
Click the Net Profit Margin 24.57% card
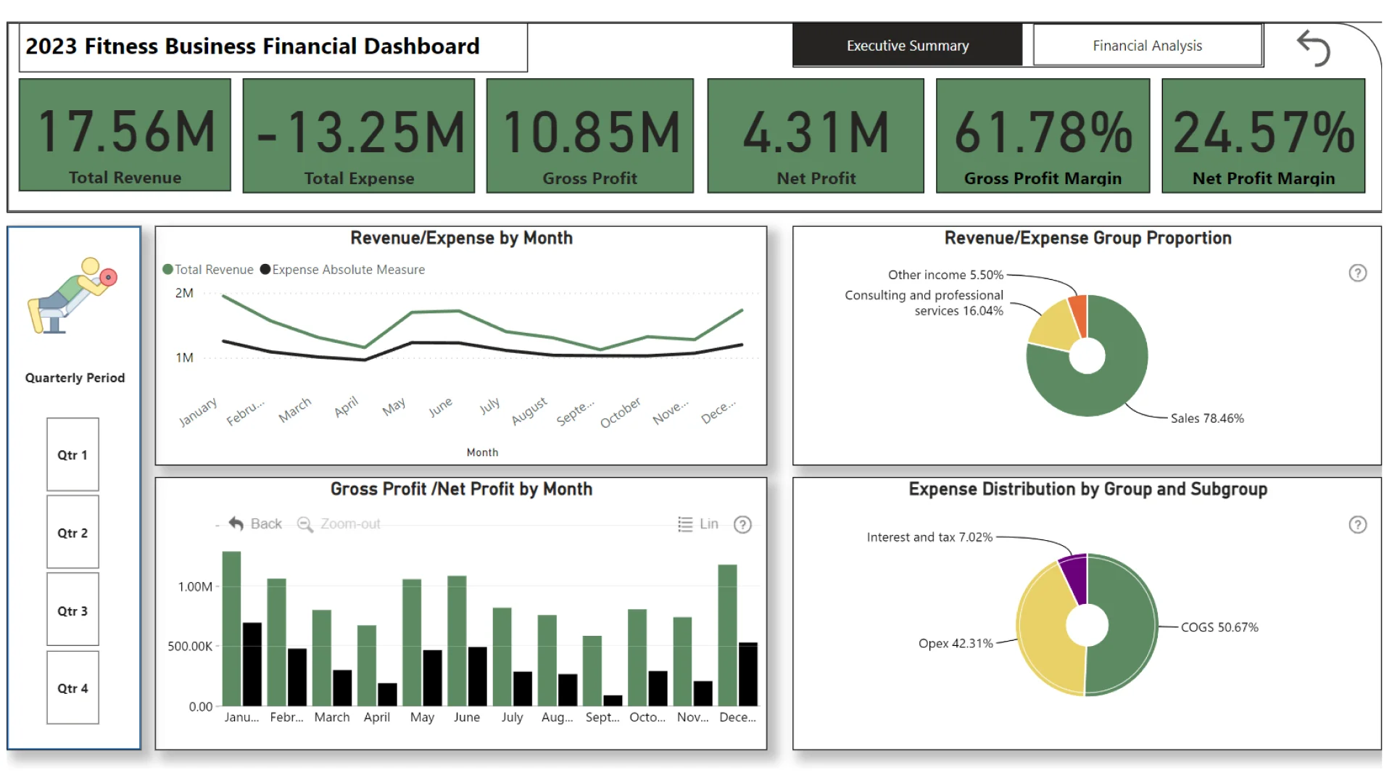(x=1263, y=136)
